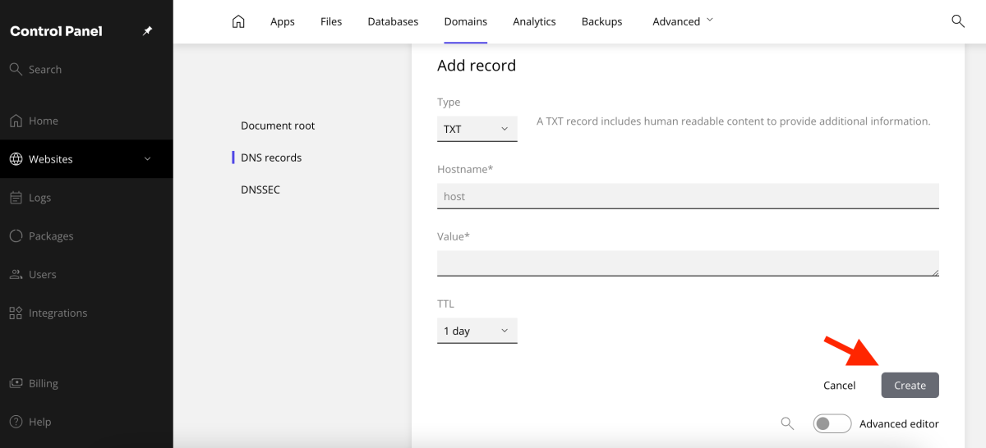
Task: Switch to the Databases tab
Action: [393, 21]
